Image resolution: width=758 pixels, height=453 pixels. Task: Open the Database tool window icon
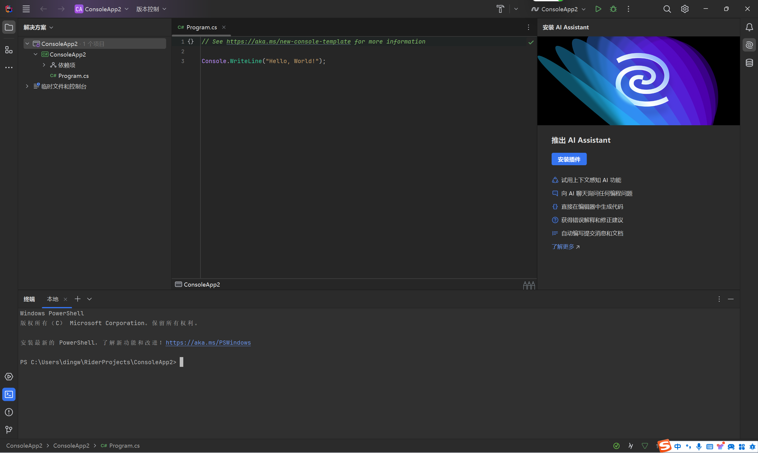pos(749,63)
